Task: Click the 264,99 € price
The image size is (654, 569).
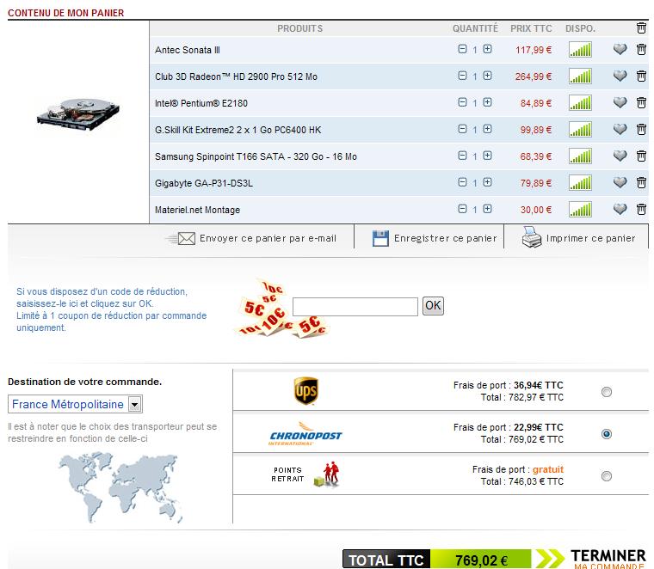Action: pos(533,76)
